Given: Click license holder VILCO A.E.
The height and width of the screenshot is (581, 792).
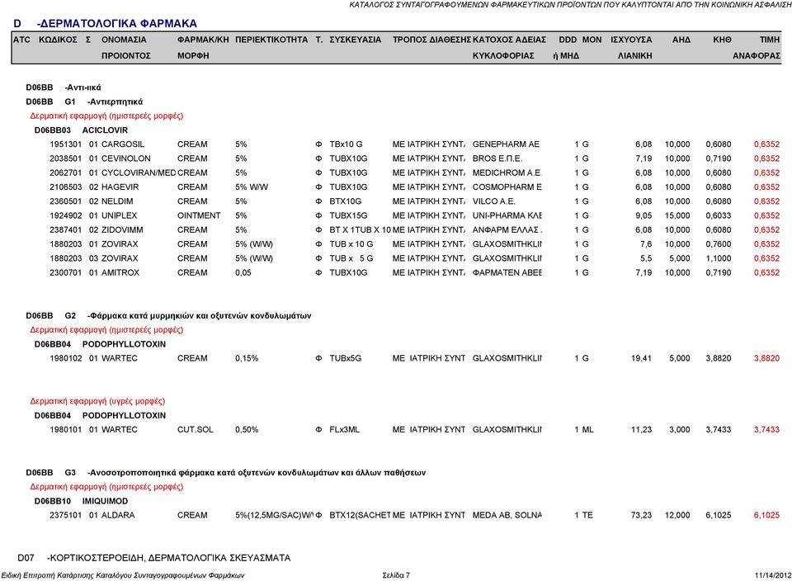Looking at the screenshot, I should [494, 201].
